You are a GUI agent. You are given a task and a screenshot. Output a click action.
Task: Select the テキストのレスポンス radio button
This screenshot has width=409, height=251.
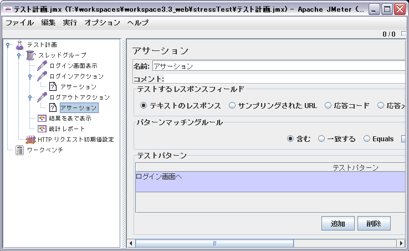[x=144, y=105]
